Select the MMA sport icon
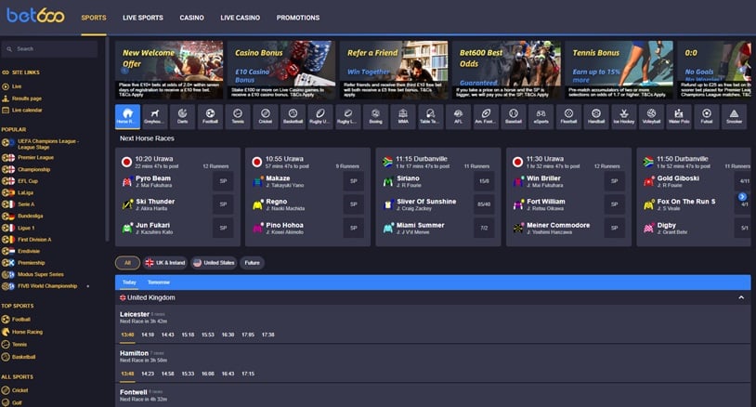The height and width of the screenshot is (407, 756). pyautogui.click(x=403, y=116)
